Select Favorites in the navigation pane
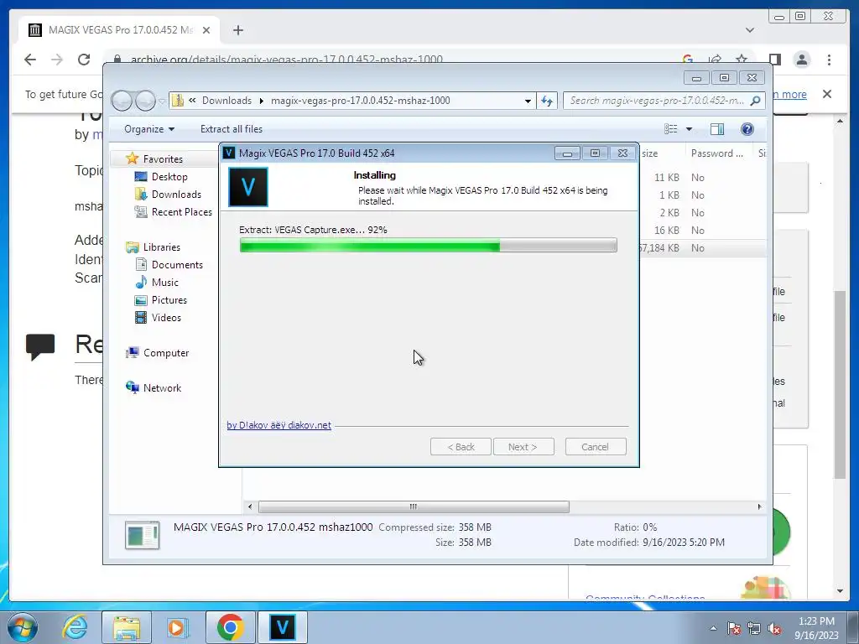859x644 pixels. coord(163,158)
